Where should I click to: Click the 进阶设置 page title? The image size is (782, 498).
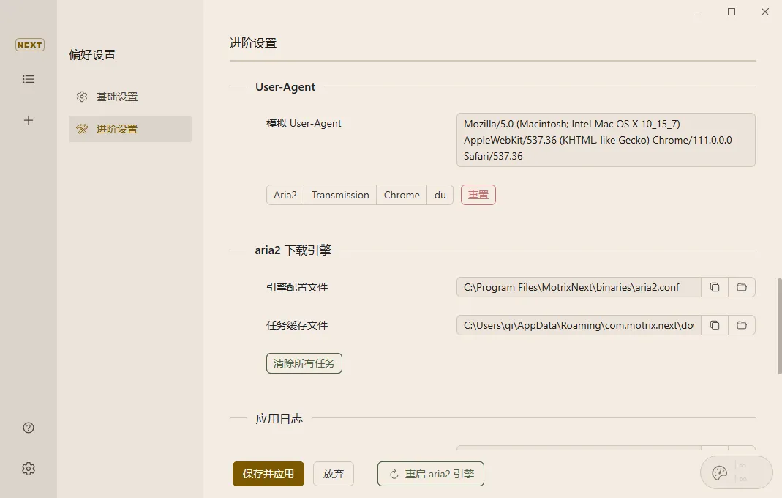click(253, 43)
